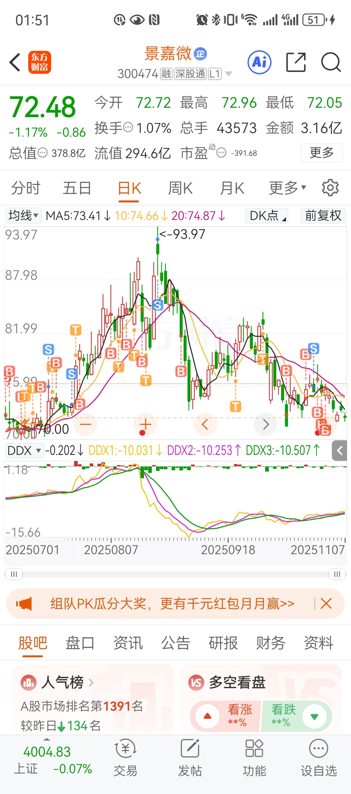Image resolution: width=351 pixels, height=794 pixels.
Task: Expand stock code dropdown triangle
Action: tap(228, 74)
